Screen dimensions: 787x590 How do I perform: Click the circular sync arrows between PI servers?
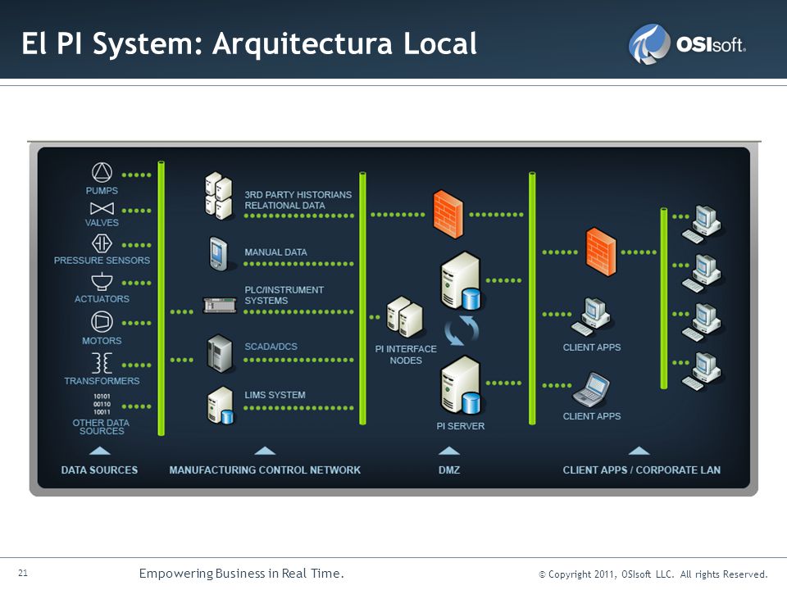click(x=462, y=330)
